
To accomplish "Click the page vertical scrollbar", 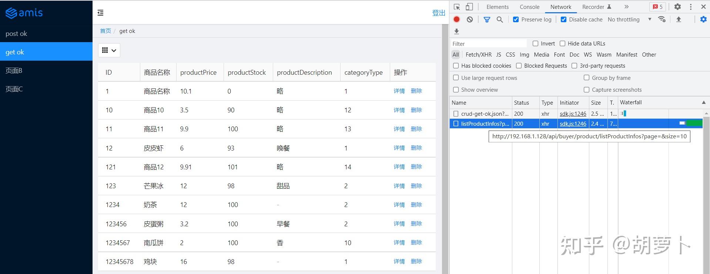I will (445, 149).
